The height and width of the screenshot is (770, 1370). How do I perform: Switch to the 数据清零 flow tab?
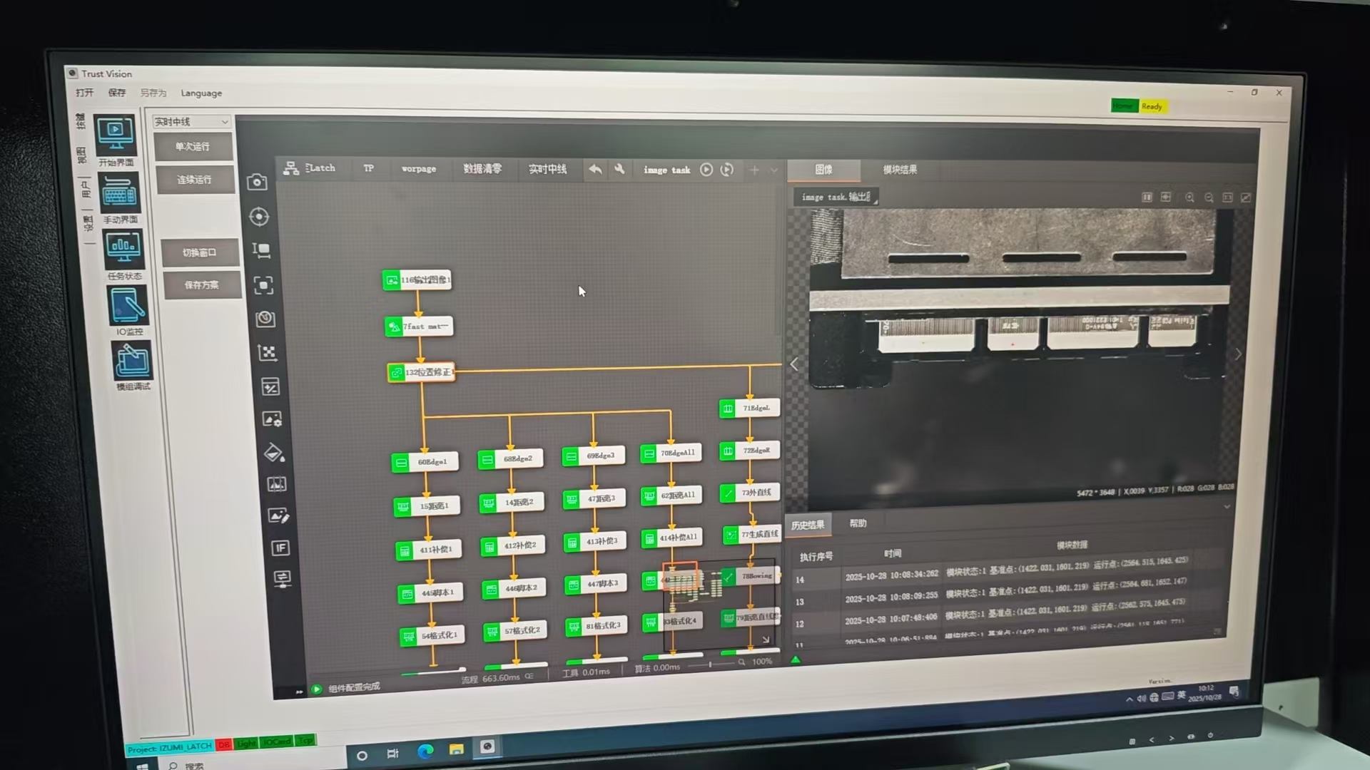tap(482, 169)
